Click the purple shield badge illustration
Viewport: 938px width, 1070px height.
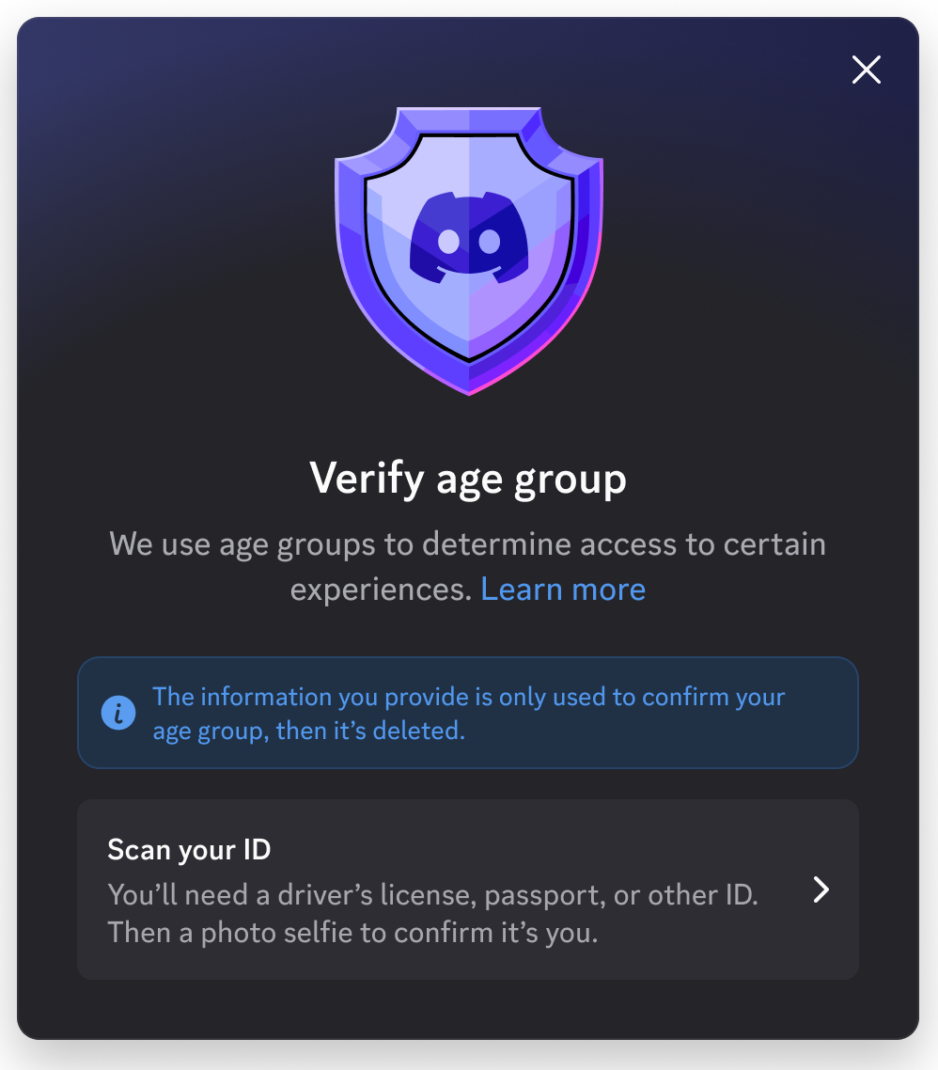pyautogui.click(x=469, y=250)
